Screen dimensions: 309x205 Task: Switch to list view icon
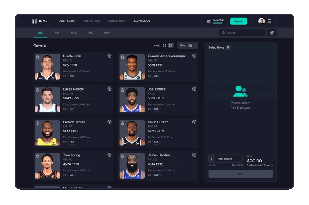click(x=171, y=45)
